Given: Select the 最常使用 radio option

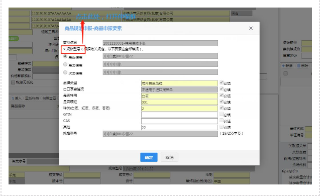Looking at the screenshot, I should click(65, 64).
